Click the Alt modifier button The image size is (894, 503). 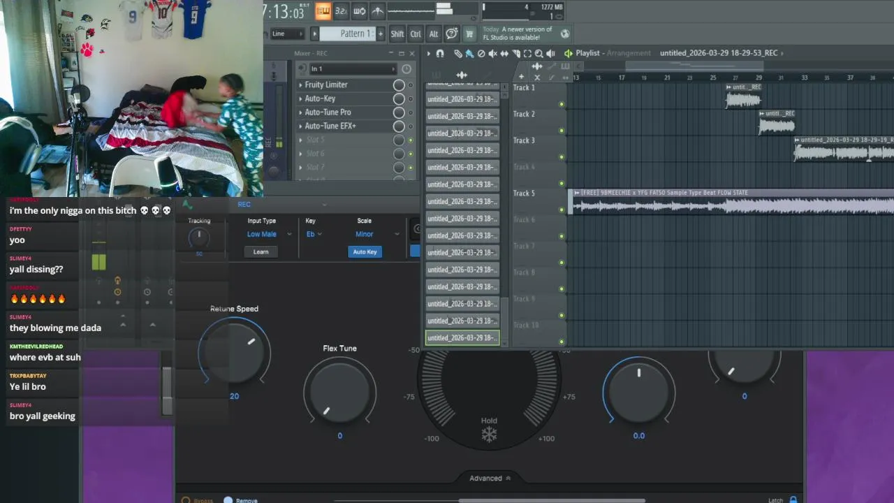click(434, 34)
